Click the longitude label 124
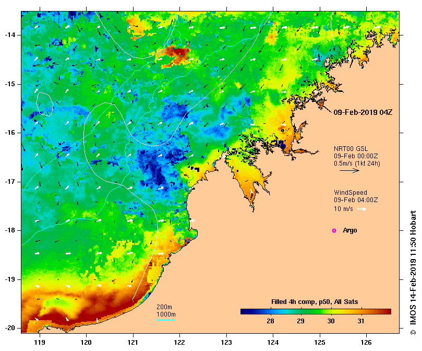Image resolution: width=422 pixels, height=351 pixels. click(273, 342)
